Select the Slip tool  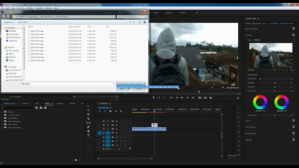(88, 123)
